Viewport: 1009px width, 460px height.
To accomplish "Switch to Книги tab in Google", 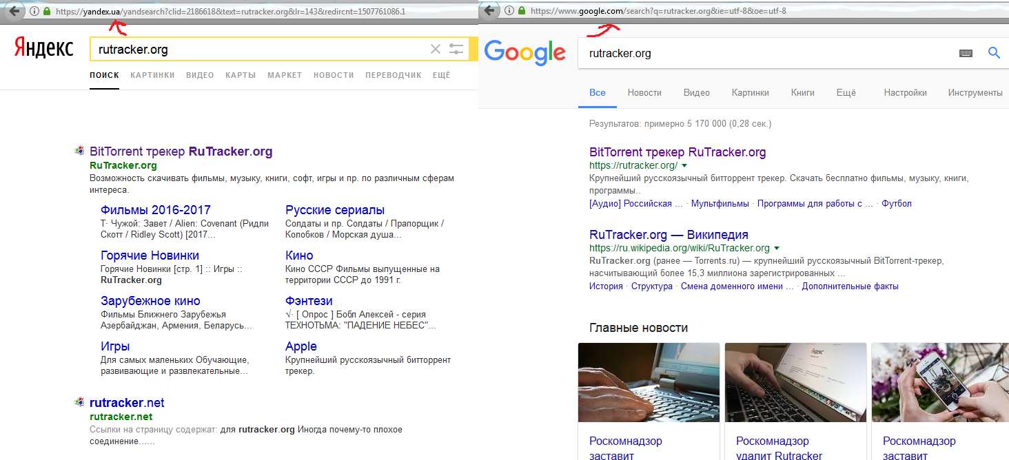I will point(803,92).
